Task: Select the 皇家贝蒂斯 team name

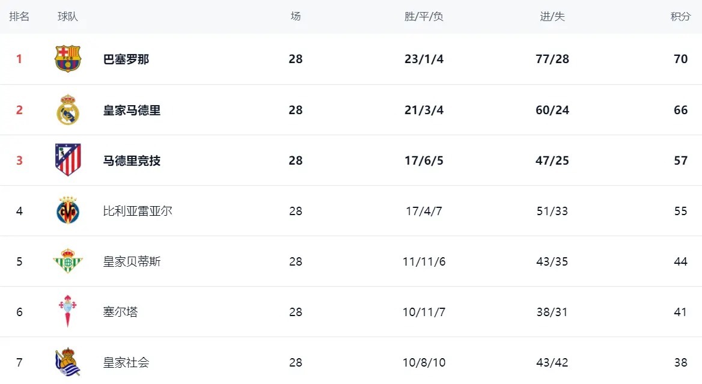Action: (x=132, y=262)
